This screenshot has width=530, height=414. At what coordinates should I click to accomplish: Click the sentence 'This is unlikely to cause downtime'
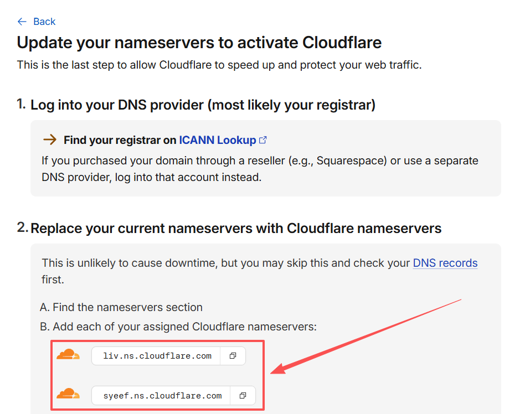260,271
